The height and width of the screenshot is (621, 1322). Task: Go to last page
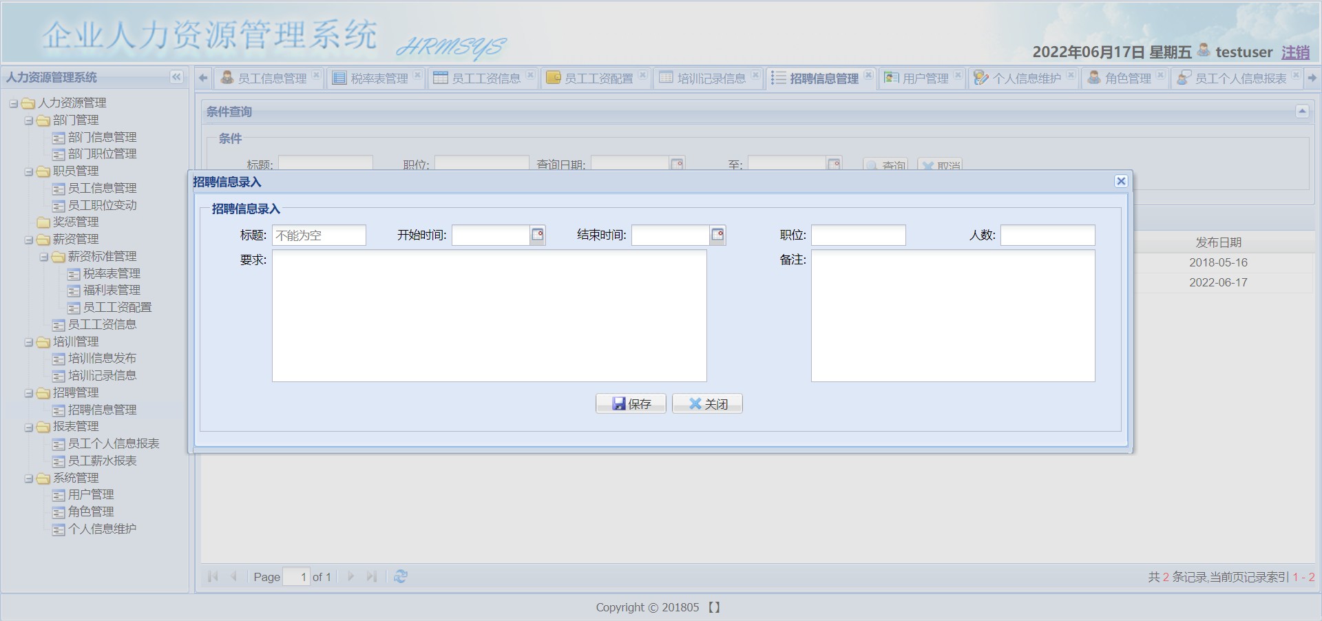click(372, 576)
